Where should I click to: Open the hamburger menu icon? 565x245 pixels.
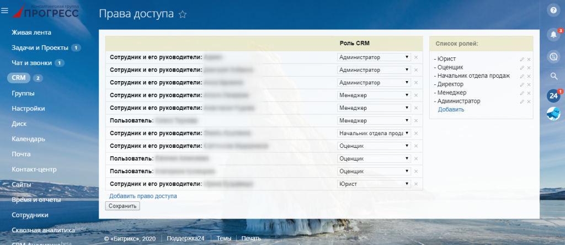click(x=4, y=11)
